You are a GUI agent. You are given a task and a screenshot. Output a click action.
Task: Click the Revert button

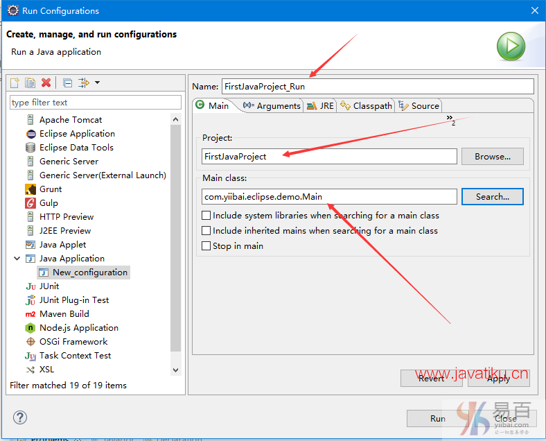click(x=432, y=379)
